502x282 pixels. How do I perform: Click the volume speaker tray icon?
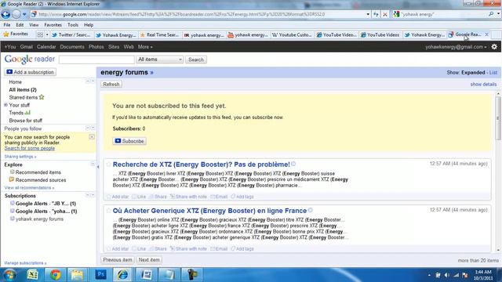447,275
